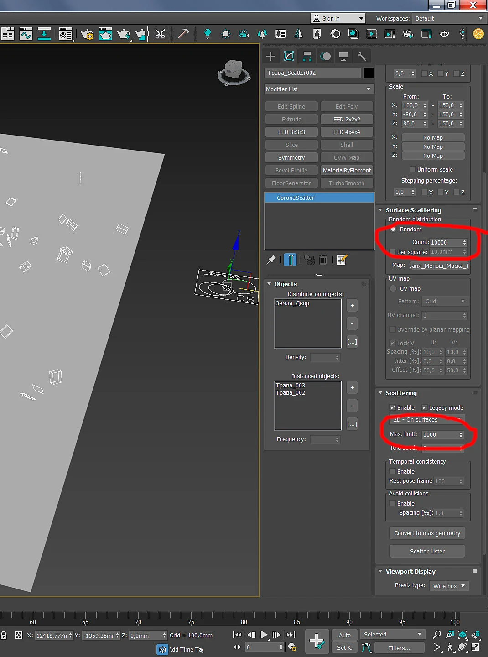Pin the modifier stack
The width and height of the screenshot is (488, 657).
tap(271, 260)
